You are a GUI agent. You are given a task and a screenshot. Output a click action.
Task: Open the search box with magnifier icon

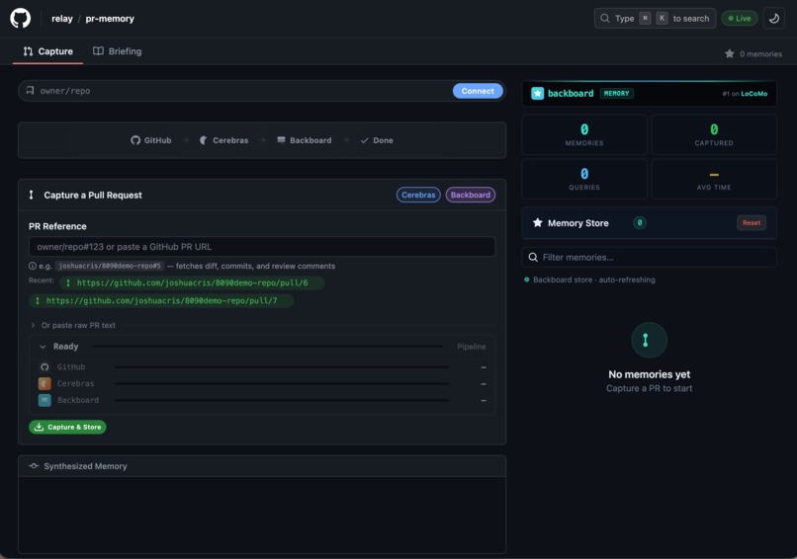point(655,19)
